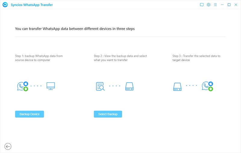Screen dimensions: 241x153
Task: Click the three steps heading text
Action: (x=75, y=29)
